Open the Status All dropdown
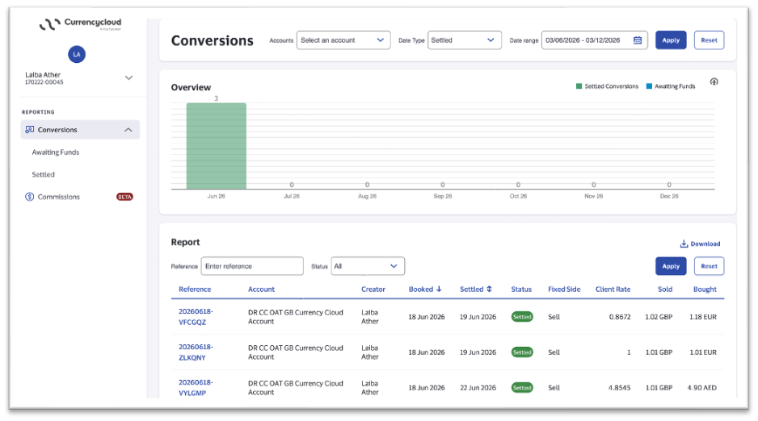 pos(368,266)
